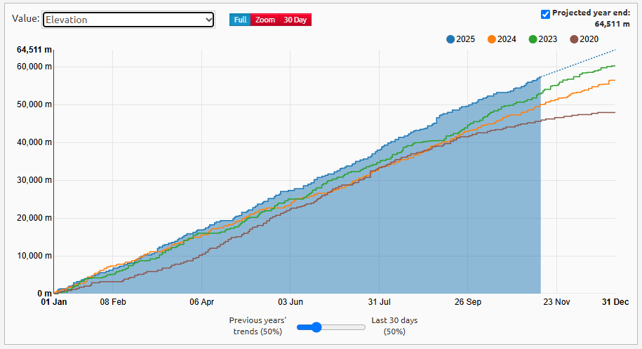642x349 pixels.
Task: Hide the 2020 series via legend label
Action: coord(589,39)
